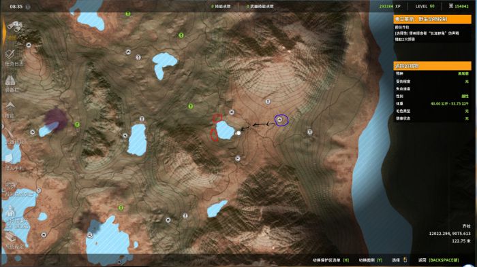This screenshot has width=477, height=267.
Task: Click the white player position dot by the lake
Action: pos(238,133)
